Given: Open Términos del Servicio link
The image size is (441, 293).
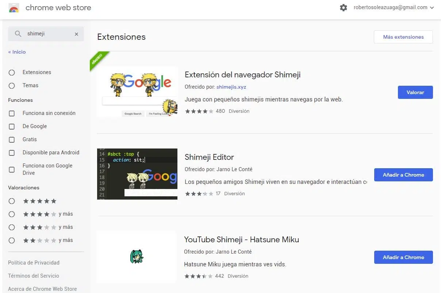Looking at the screenshot, I should (x=34, y=276).
